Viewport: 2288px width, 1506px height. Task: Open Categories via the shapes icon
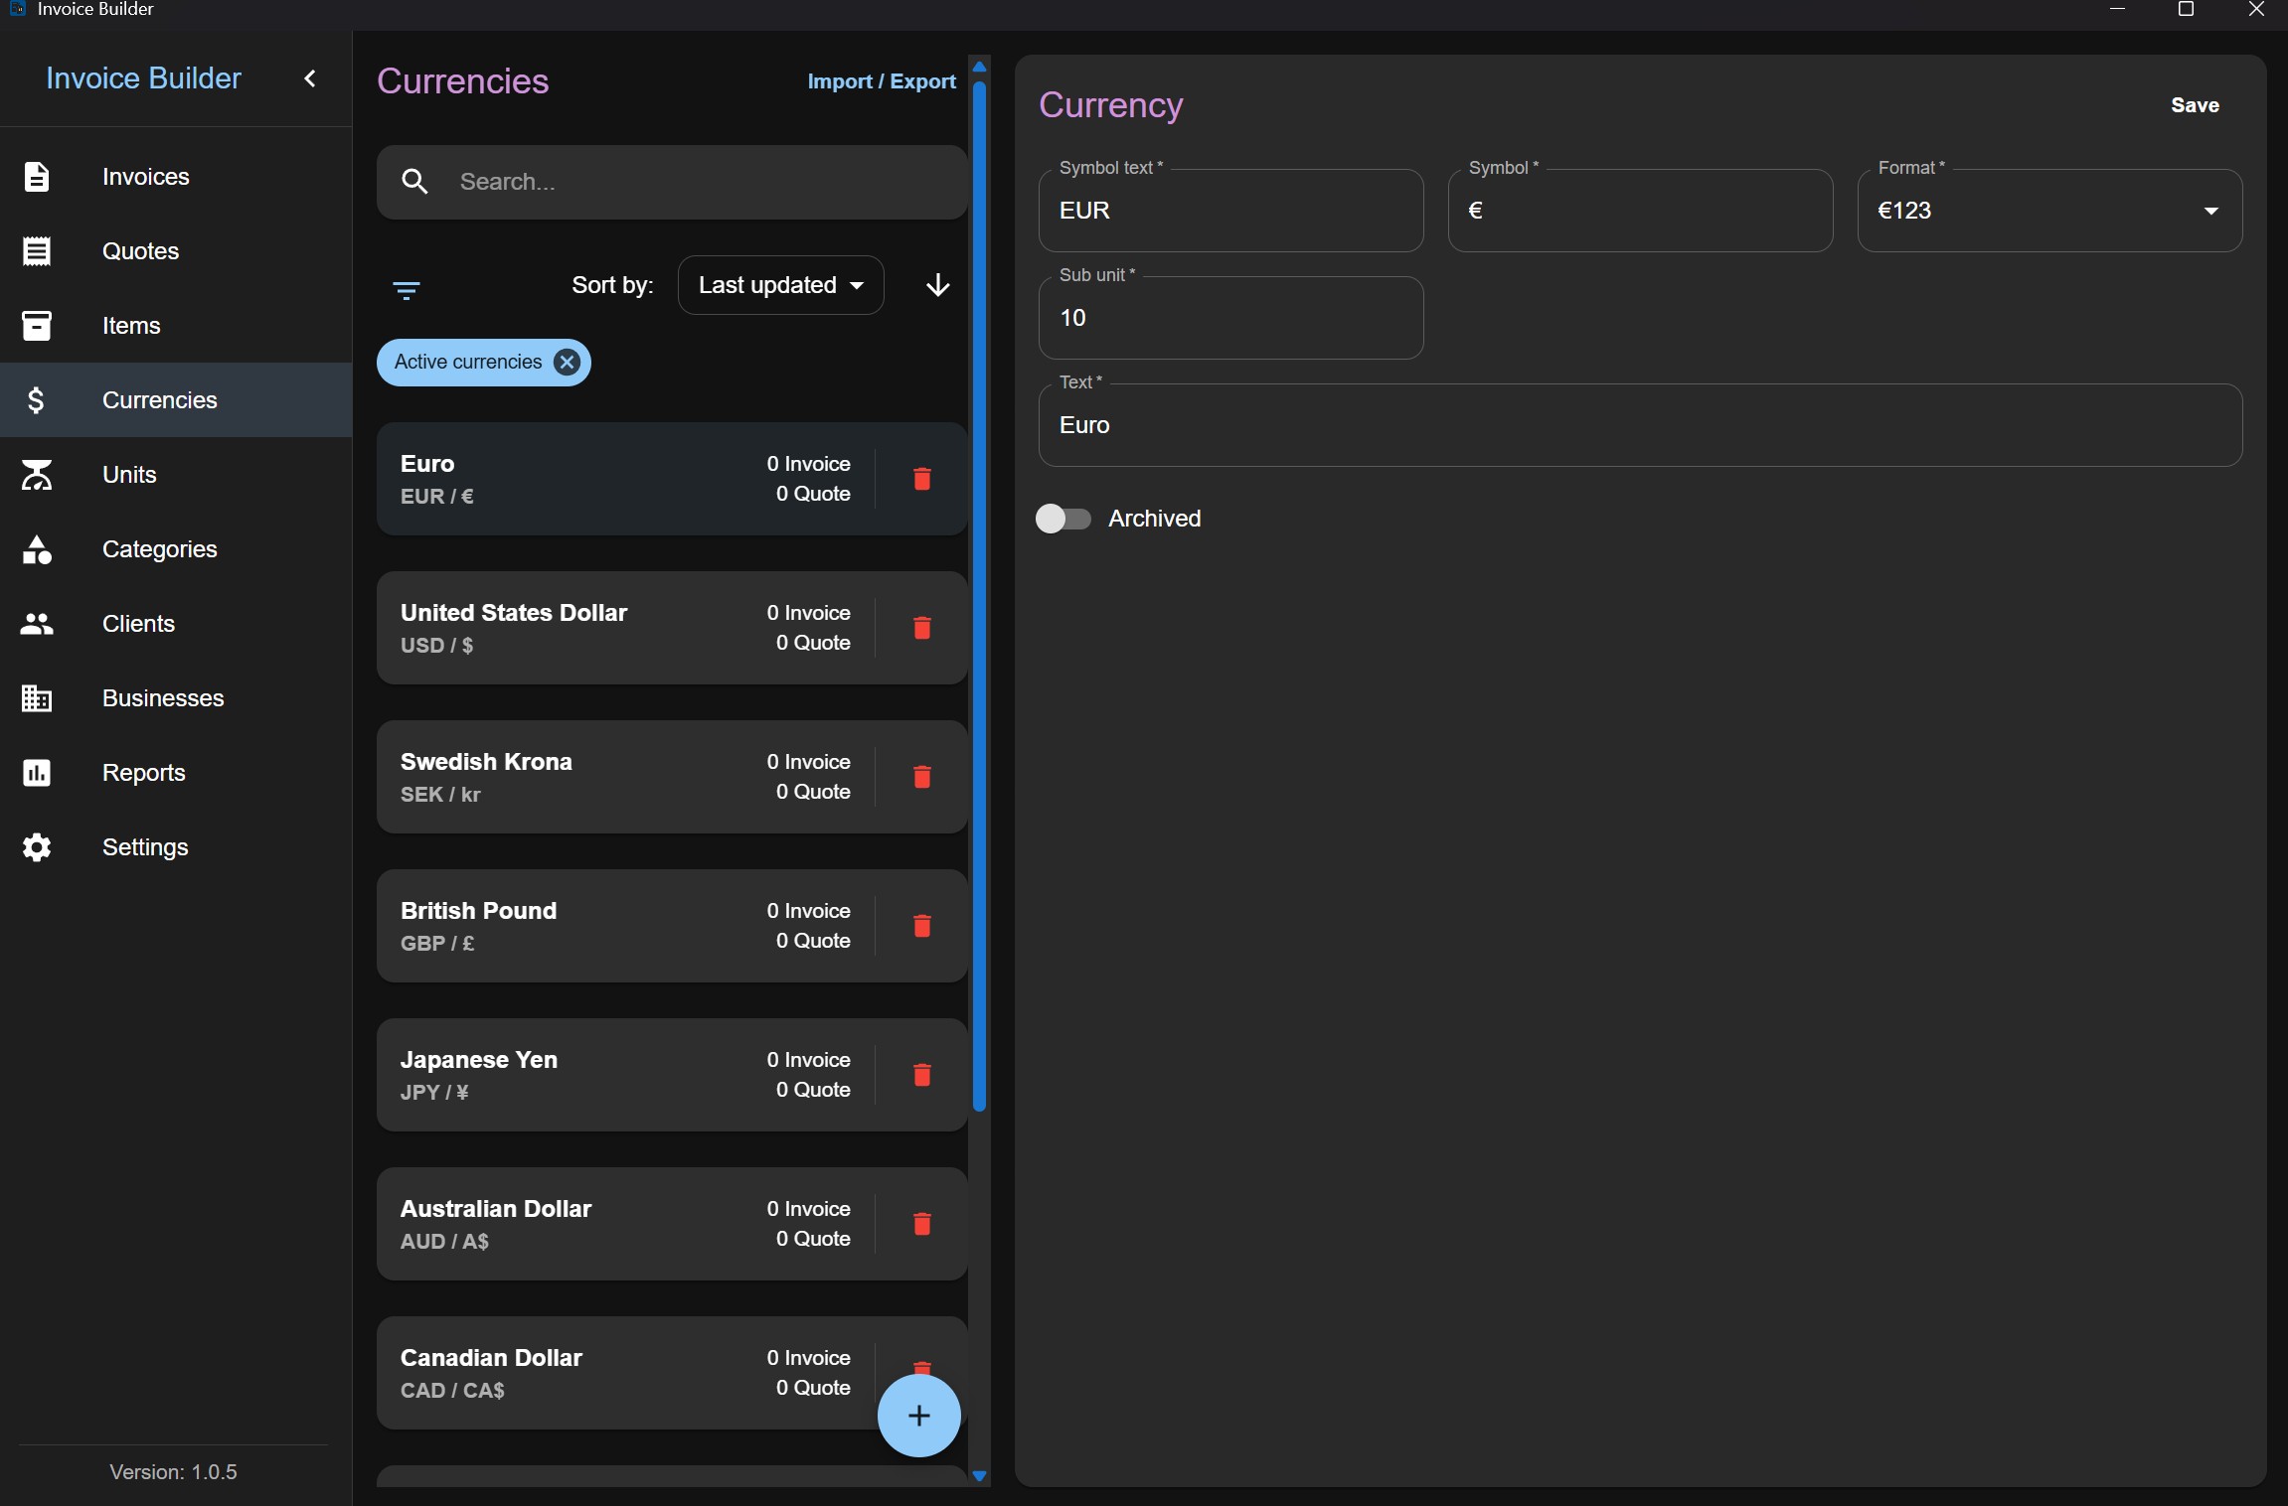click(x=37, y=549)
